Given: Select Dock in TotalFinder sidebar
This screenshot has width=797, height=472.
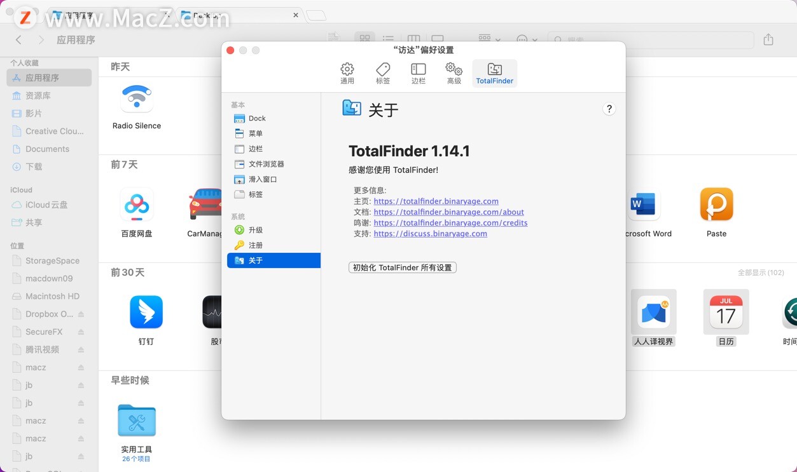Looking at the screenshot, I should pyautogui.click(x=274, y=118).
